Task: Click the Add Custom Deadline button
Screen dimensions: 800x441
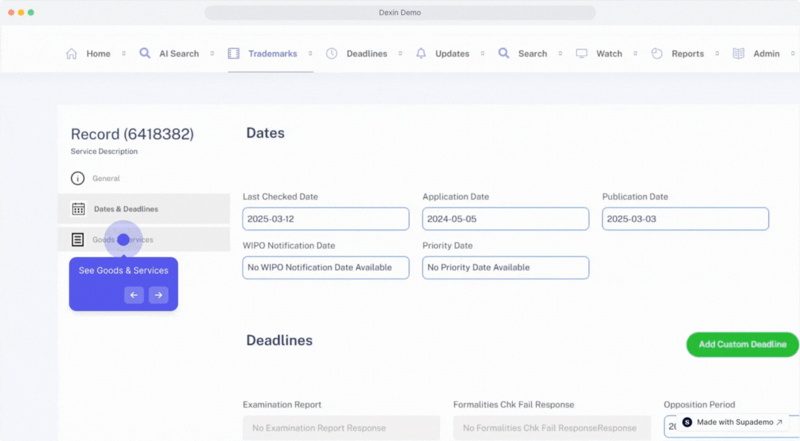Action: (741, 344)
